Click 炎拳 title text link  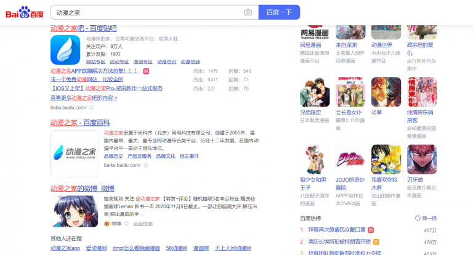pos(376,113)
